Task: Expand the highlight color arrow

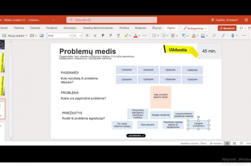Action: click(x=130, y=35)
